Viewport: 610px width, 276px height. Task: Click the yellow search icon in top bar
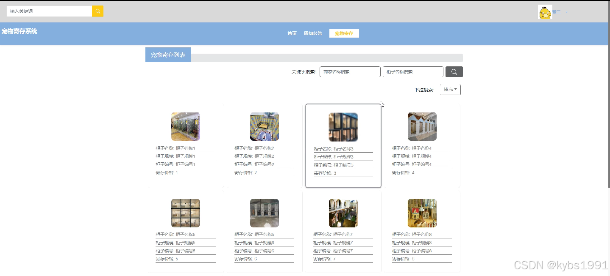[x=97, y=11]
